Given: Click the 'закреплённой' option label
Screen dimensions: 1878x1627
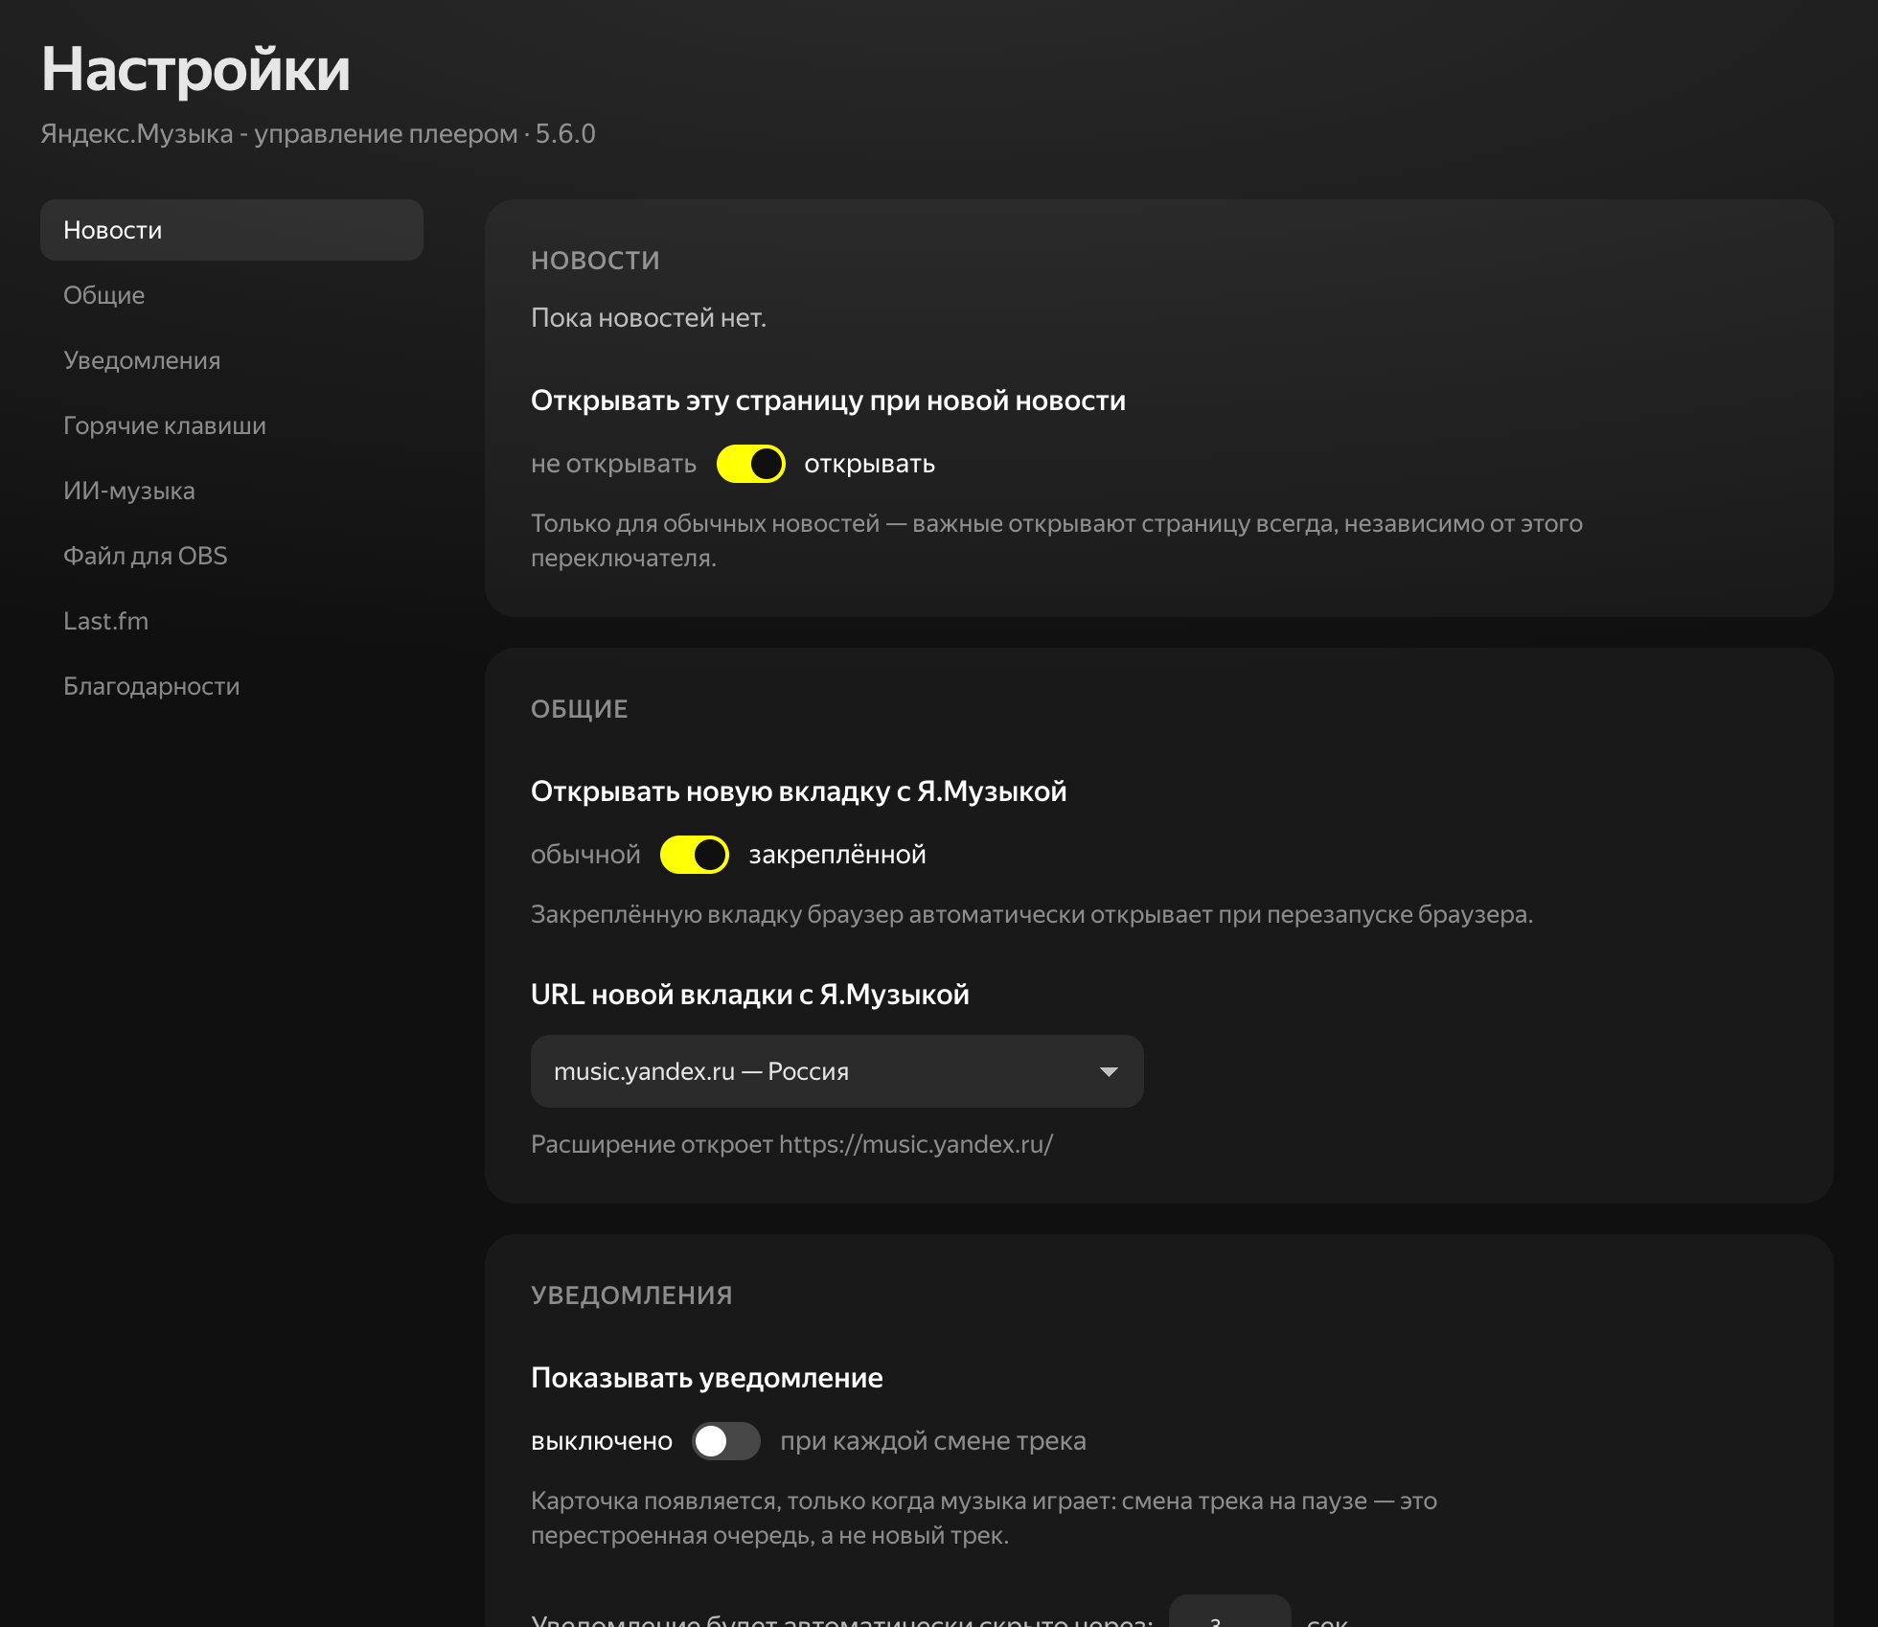Looking at the screenshot, I should coord(837,855).
